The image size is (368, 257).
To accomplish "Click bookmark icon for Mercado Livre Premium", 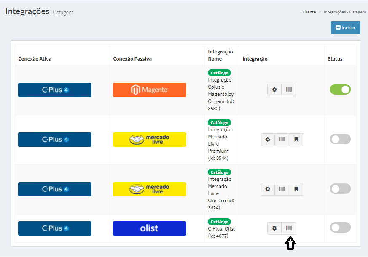I will (296, 140).
